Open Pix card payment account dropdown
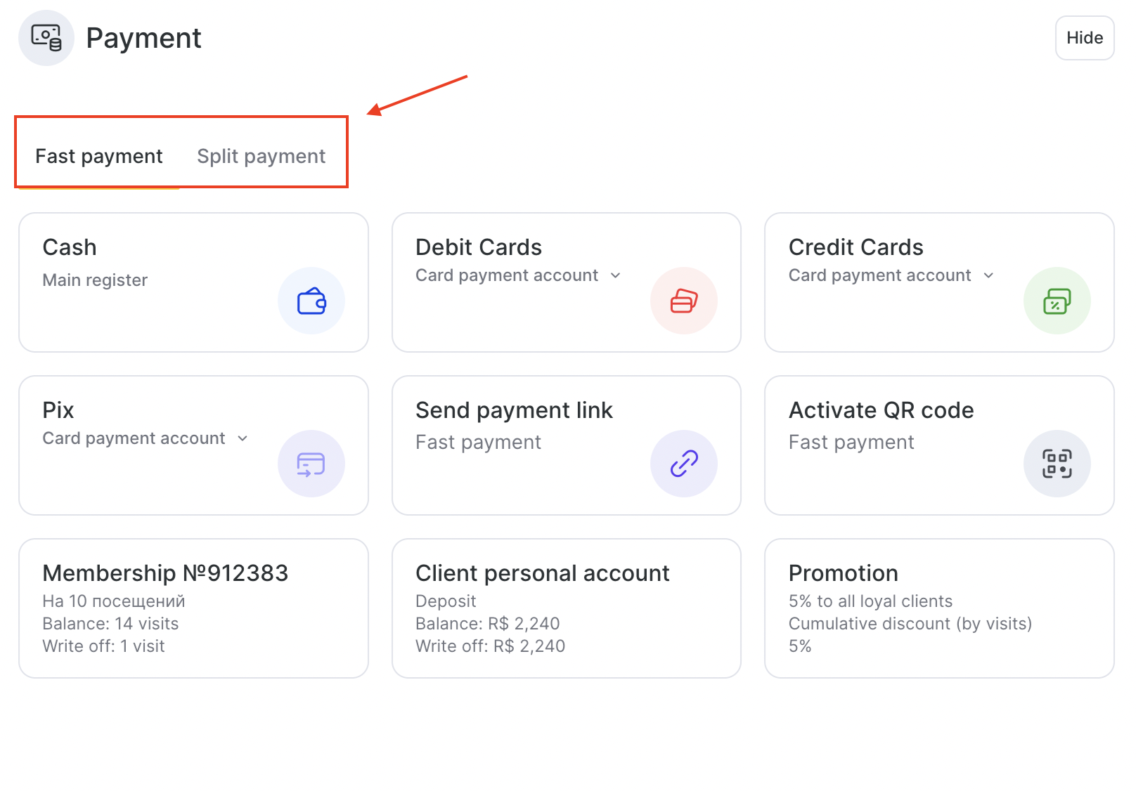This screenshot has height=791, width=1136. 243,438
